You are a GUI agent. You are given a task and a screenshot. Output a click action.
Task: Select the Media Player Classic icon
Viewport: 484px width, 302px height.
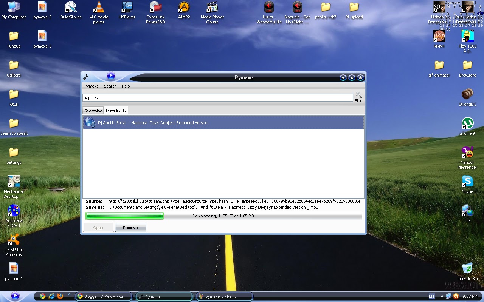(212, 12)
